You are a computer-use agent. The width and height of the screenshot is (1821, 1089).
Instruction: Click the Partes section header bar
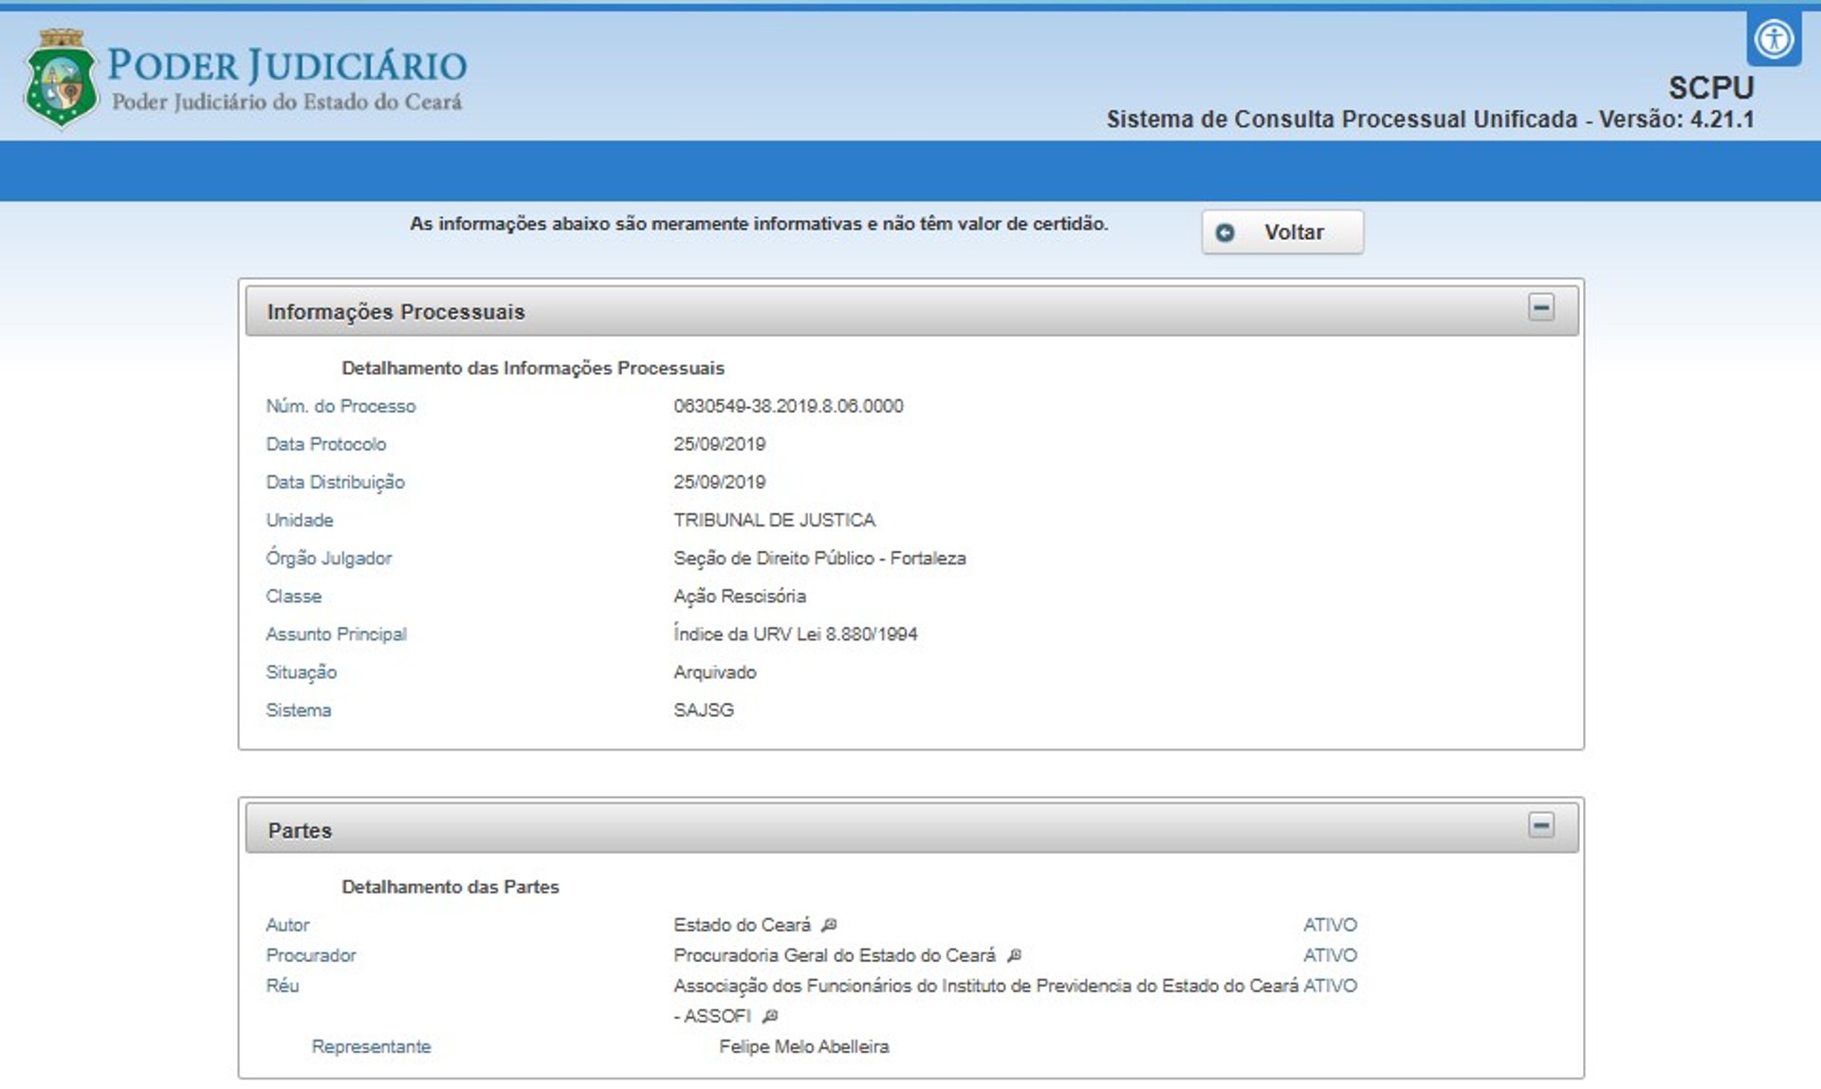click(x=854, y=829)
